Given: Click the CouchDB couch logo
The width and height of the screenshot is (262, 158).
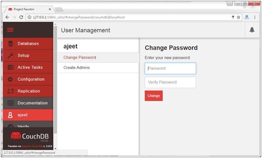Looking at the screenshot, I should pyautogui.click(x=16, y=136).
